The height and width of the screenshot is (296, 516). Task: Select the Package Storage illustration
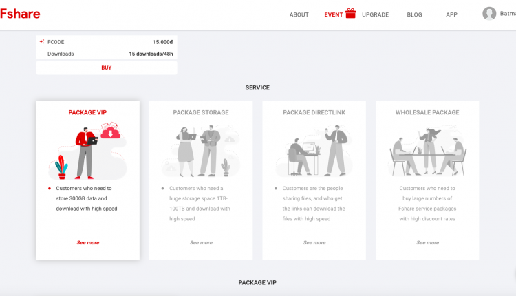tap(201, 151)
